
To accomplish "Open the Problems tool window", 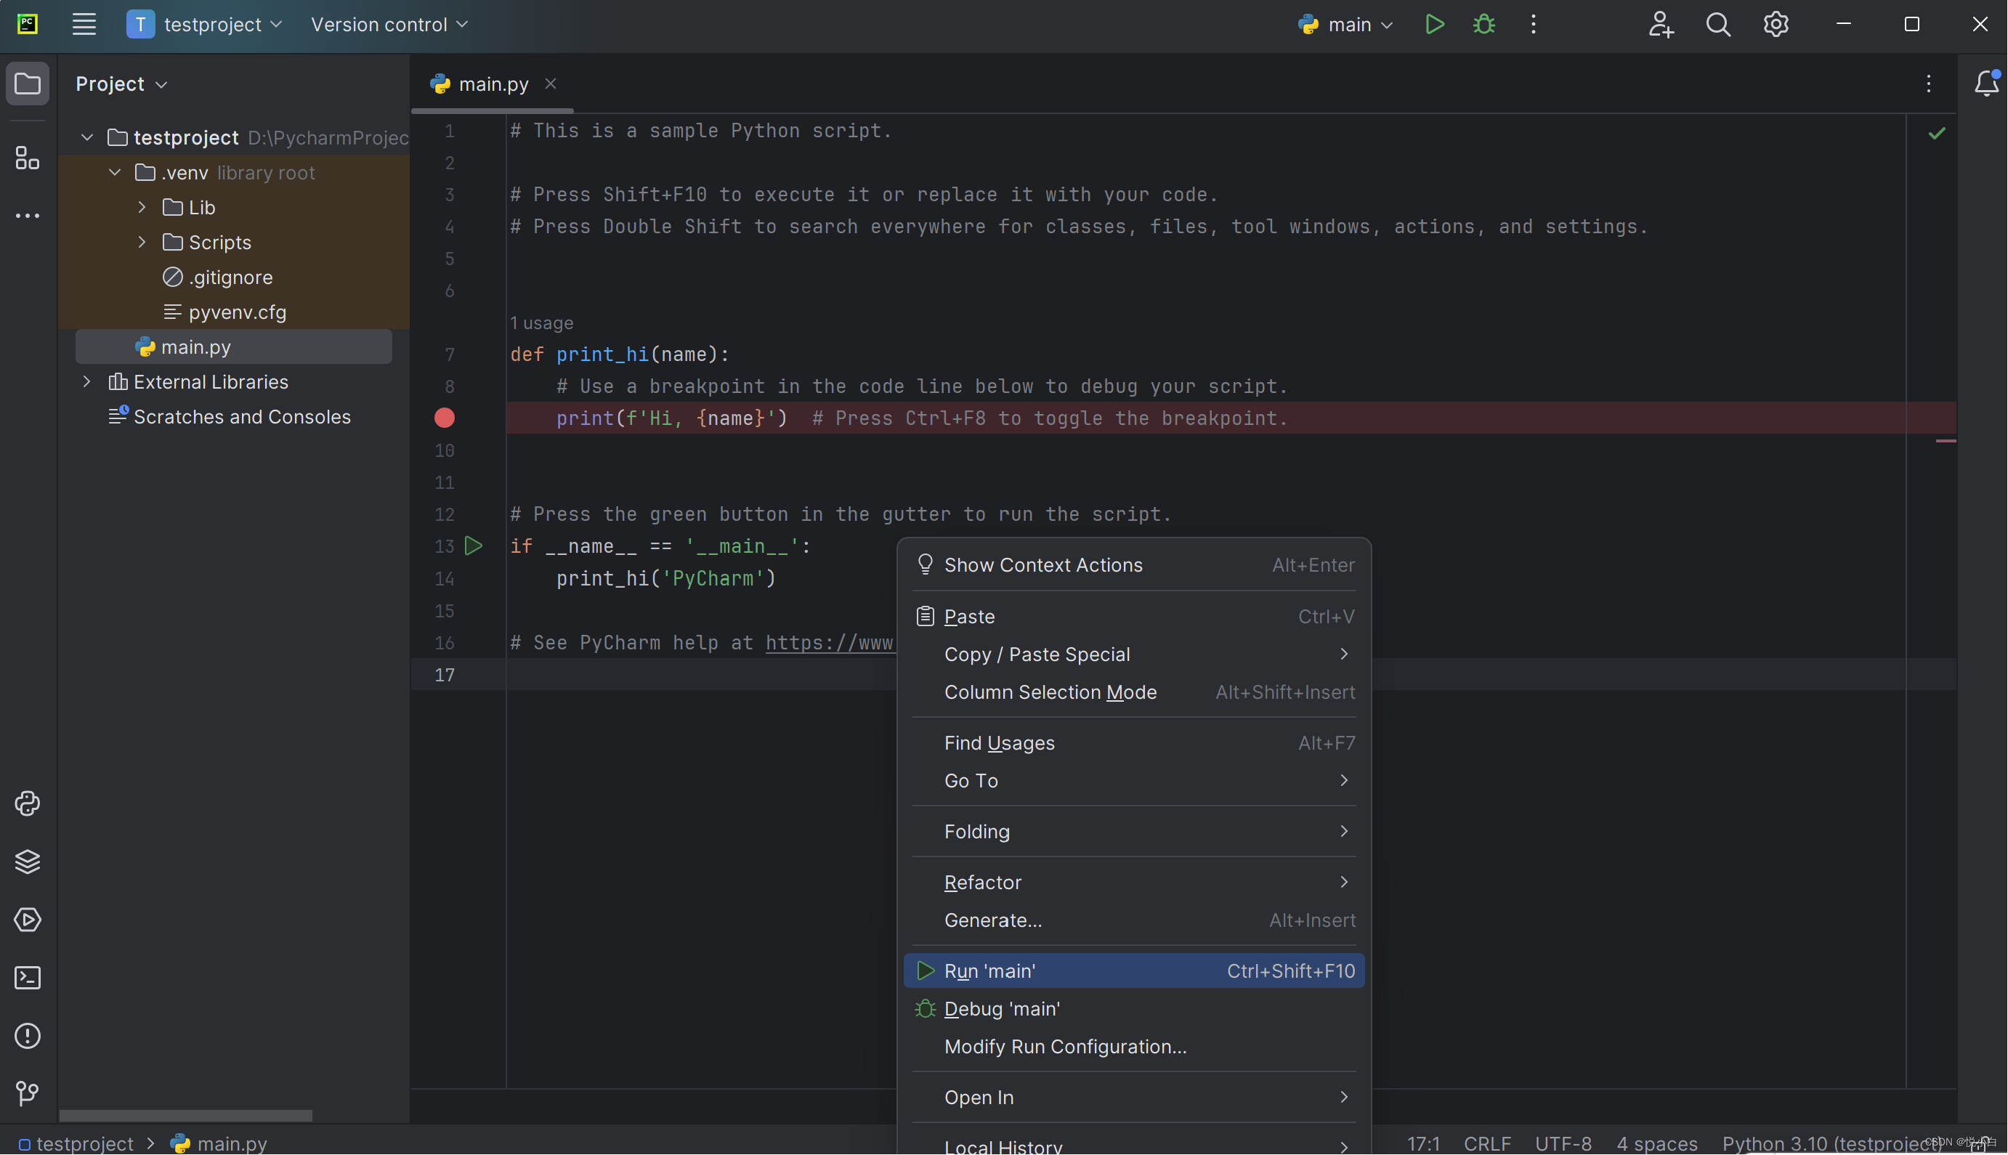I will pos(28,1035).
